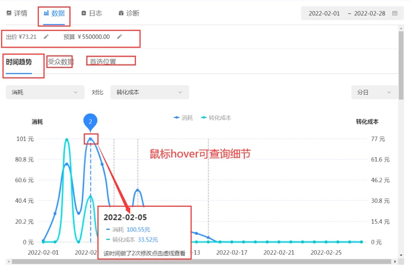The height and width of the screenshot is (265, 411).
Task: Switch to the 数据 tab
Action: [54, 13]
